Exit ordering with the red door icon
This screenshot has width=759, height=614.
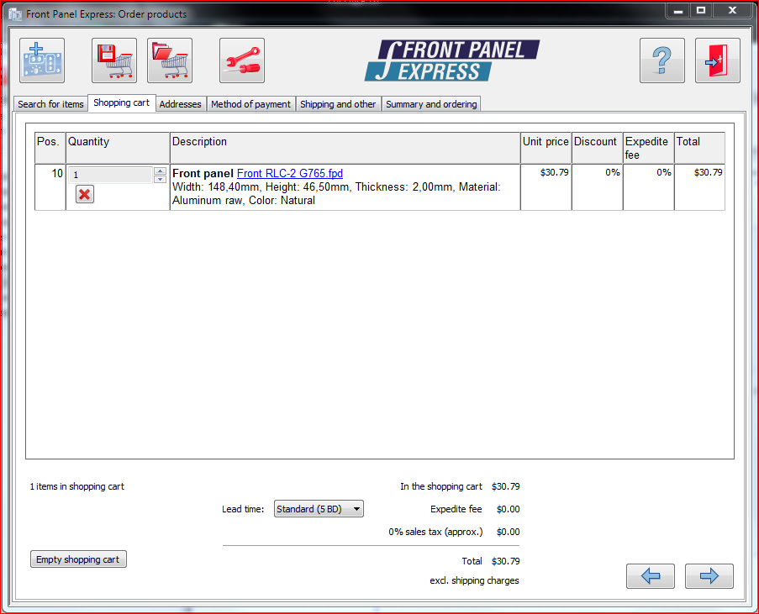click(x=718, y=60)
